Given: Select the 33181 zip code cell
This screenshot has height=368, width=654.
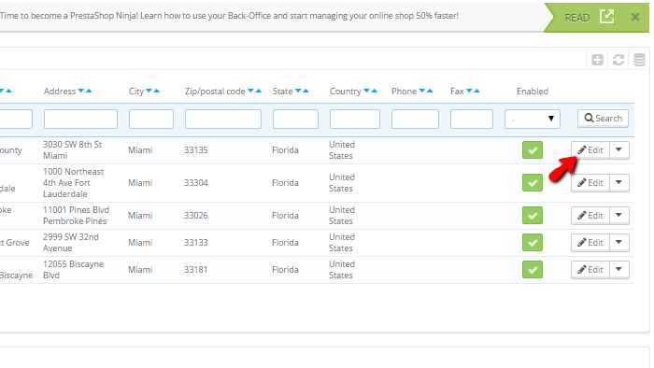Looking at the screenshot, I should click(195, 270).
